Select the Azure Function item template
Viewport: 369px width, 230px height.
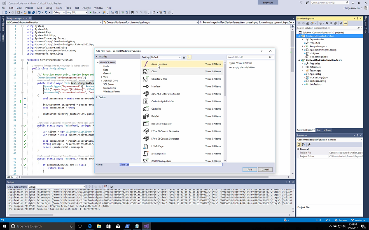tap(182, 64)
